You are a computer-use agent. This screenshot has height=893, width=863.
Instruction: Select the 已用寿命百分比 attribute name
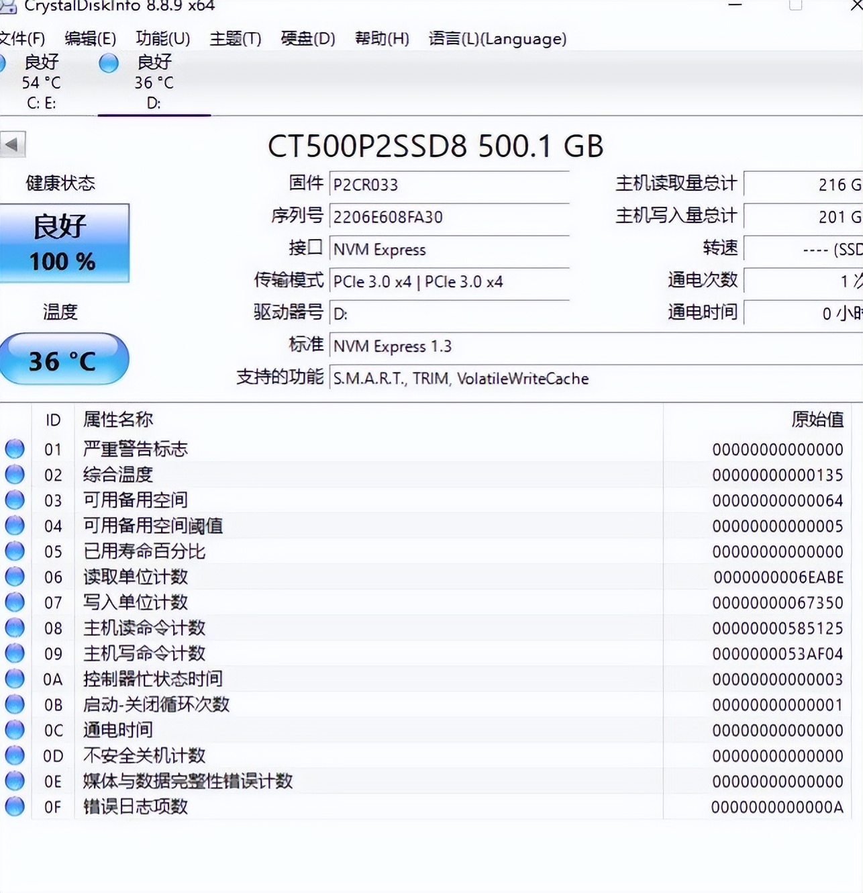(x=144, y=551)
